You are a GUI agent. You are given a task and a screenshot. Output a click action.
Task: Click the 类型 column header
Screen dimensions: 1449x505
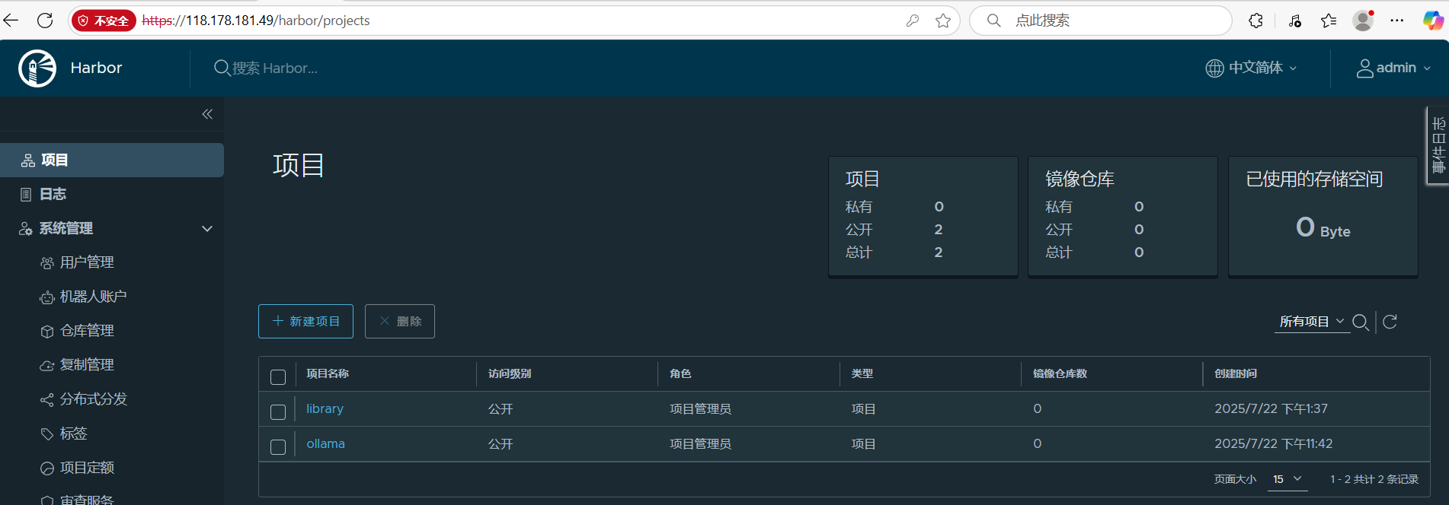pyautogui.click(x=862, y=373)
